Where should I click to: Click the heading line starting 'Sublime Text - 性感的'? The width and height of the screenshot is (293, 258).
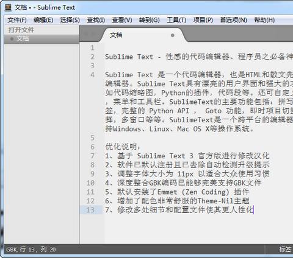199,57
